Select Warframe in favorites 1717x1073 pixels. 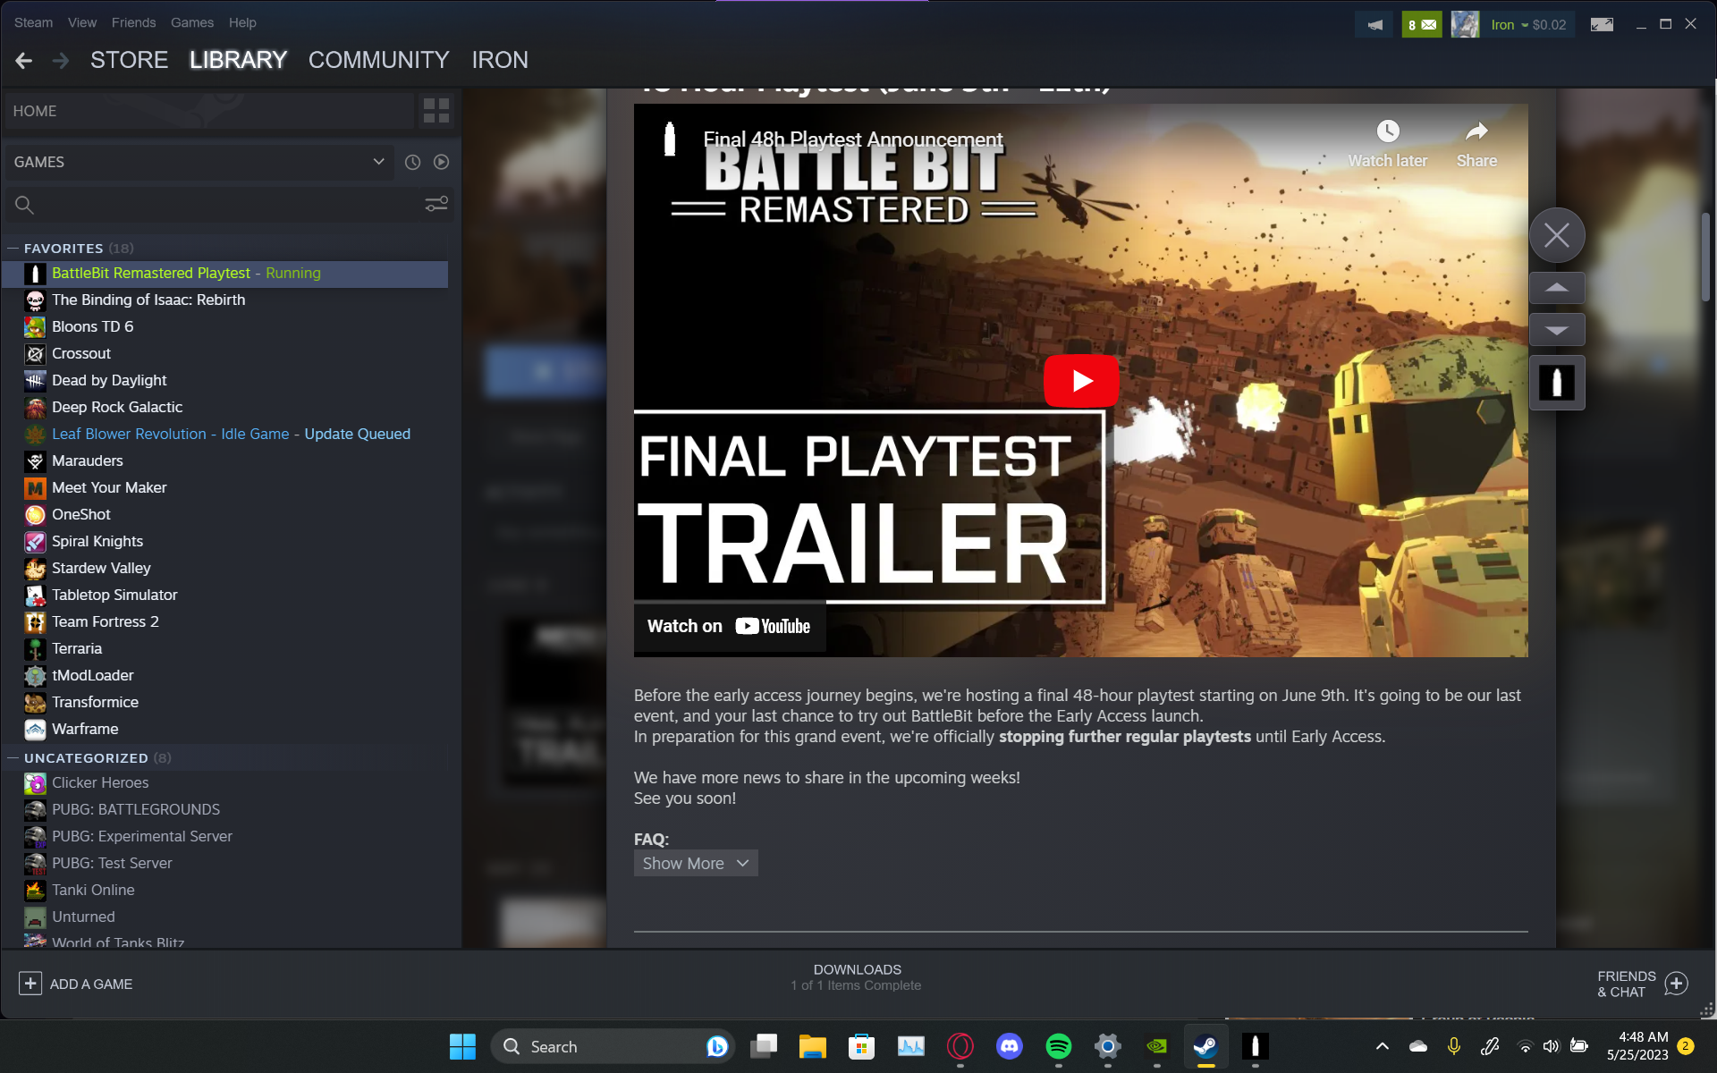[x=225, y=730]
